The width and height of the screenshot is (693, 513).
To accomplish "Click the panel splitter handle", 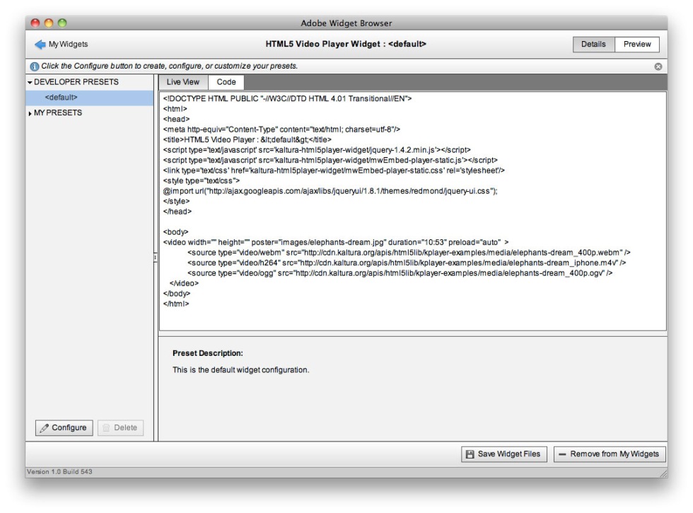I will 156,257.
